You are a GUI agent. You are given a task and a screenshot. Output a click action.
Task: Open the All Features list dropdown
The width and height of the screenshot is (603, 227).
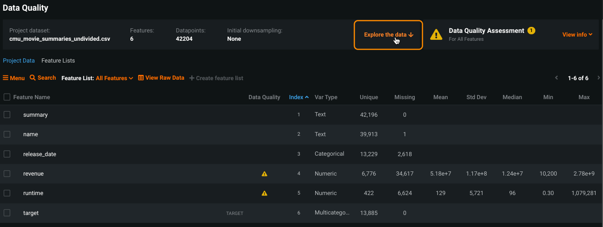pyautogui.click(x=114, y=78)
